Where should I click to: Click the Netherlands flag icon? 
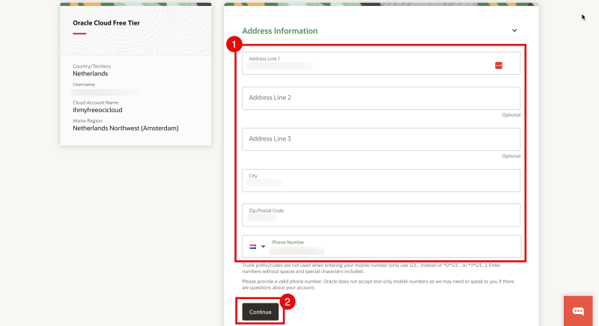252,246
